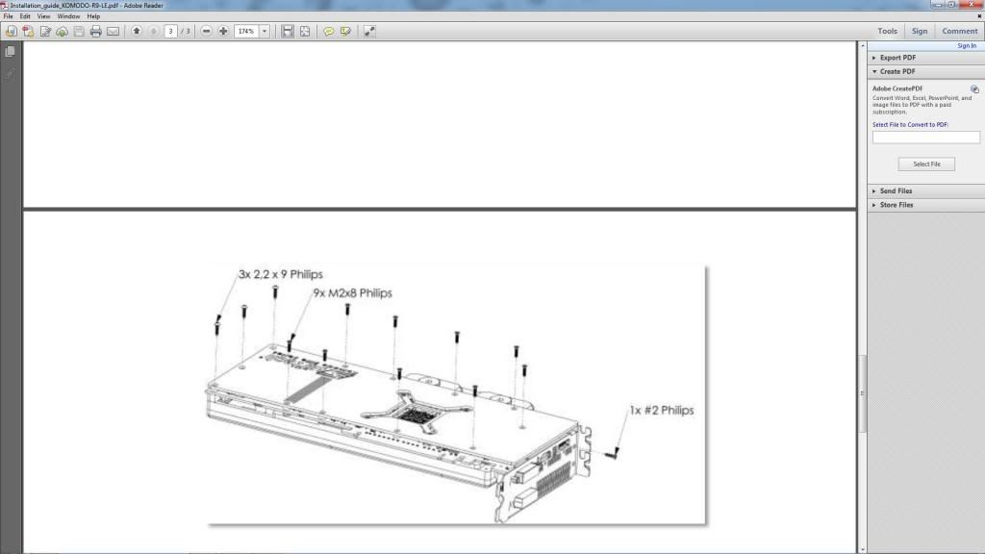This screenshot has width=985, height=554.
Task: Click the Print file icon
Action: [x=95, y=32]
